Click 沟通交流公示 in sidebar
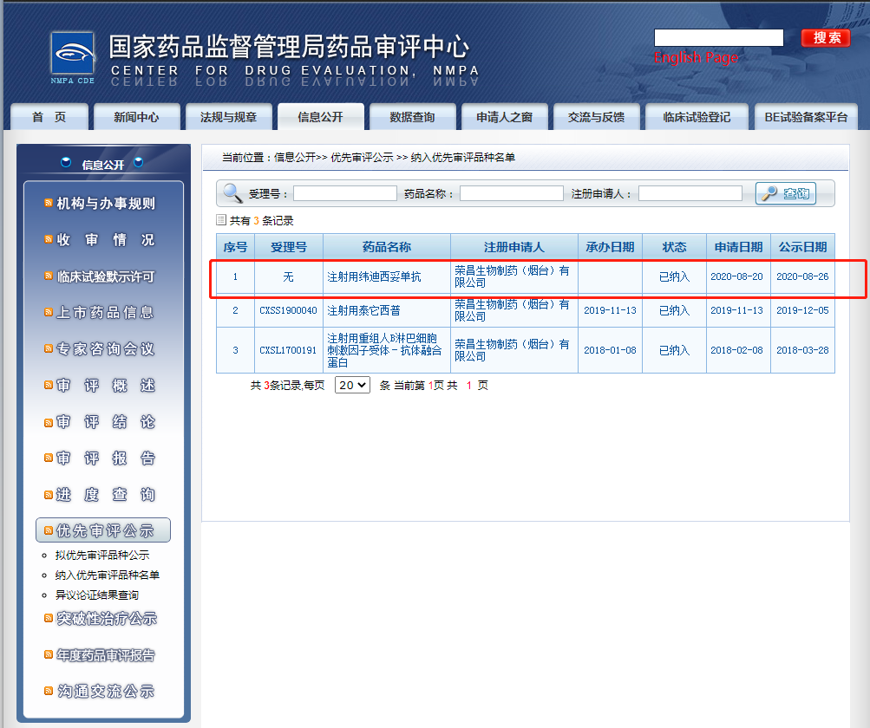The height and width of the screenshot is (728, 870). click(x=106, y=691)
